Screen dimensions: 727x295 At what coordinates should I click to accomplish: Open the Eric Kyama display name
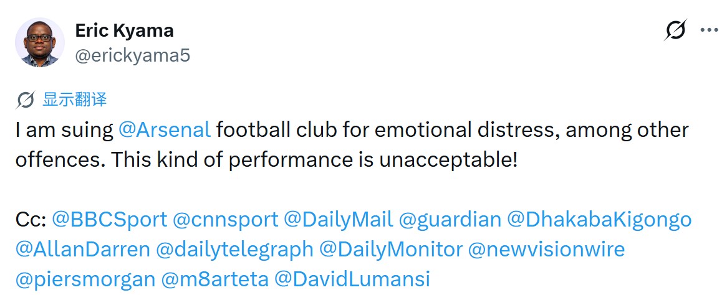(x=124, y=30)
